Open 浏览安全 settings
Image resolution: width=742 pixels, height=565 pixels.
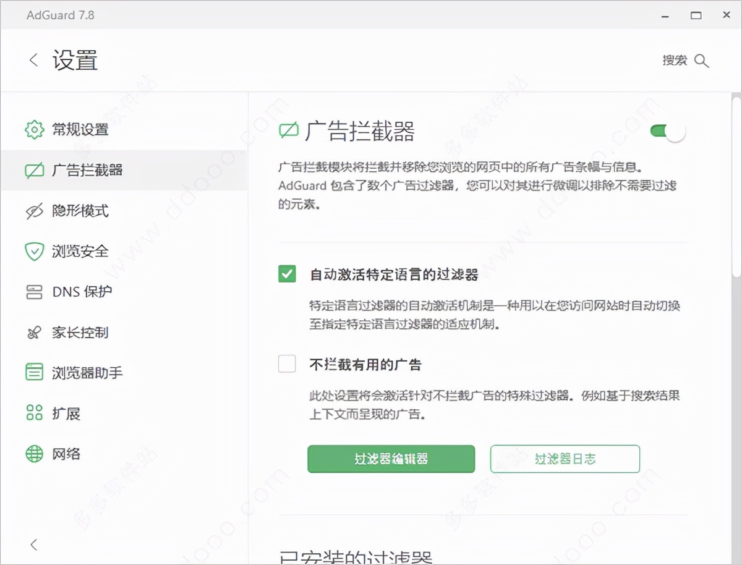click(80, 251)
